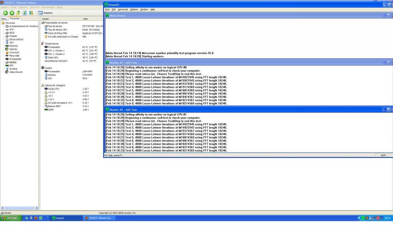Click the left arrow of the tree panel scrollbar
The width and height of the screenshot is (393, 244).
coord(2,208)
